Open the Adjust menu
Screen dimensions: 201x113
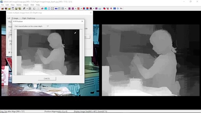click(26, 5)
